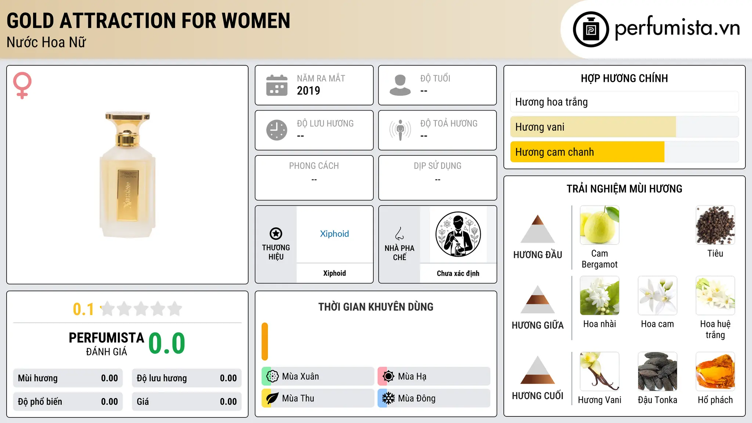Select the Hoa nhài jasmine note image
The width and height of the screenshot is (752, 423).
(x=600, y=296)
